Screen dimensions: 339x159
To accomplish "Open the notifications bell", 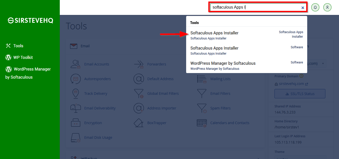I will pyautogui.click(x=315, y=7).
